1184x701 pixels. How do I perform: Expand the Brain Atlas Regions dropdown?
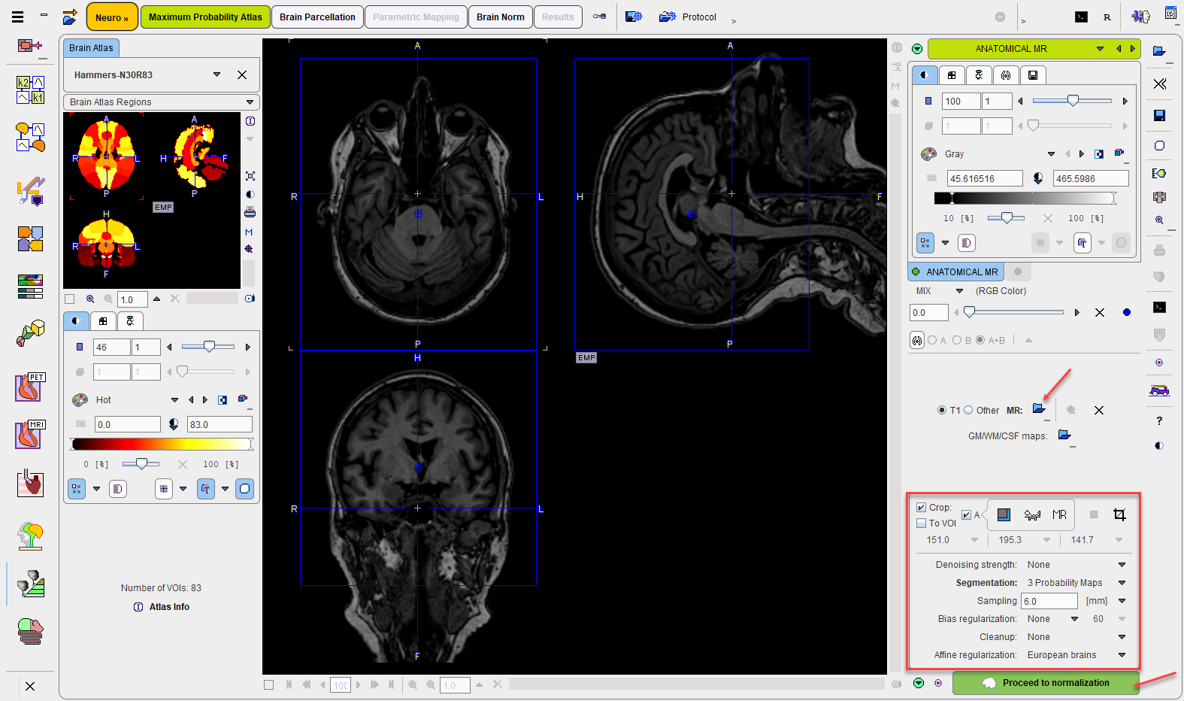tap(162, 102)
